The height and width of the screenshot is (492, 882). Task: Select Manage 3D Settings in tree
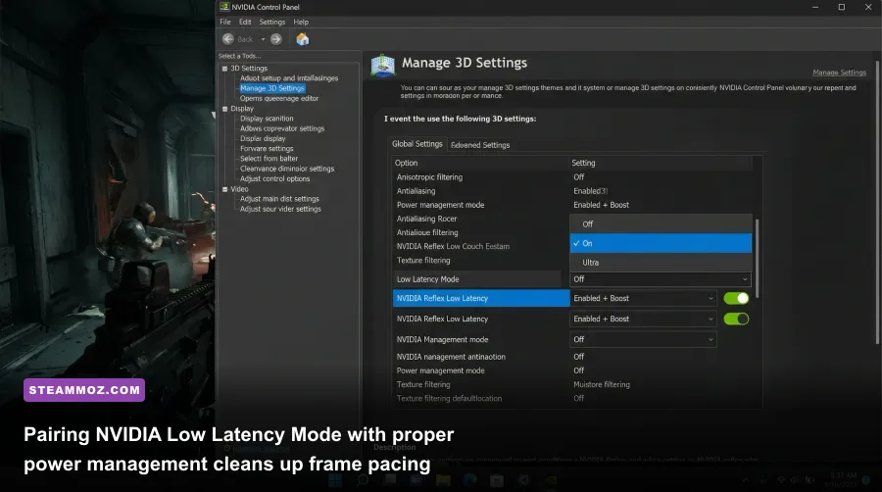(x=272, y=88)
